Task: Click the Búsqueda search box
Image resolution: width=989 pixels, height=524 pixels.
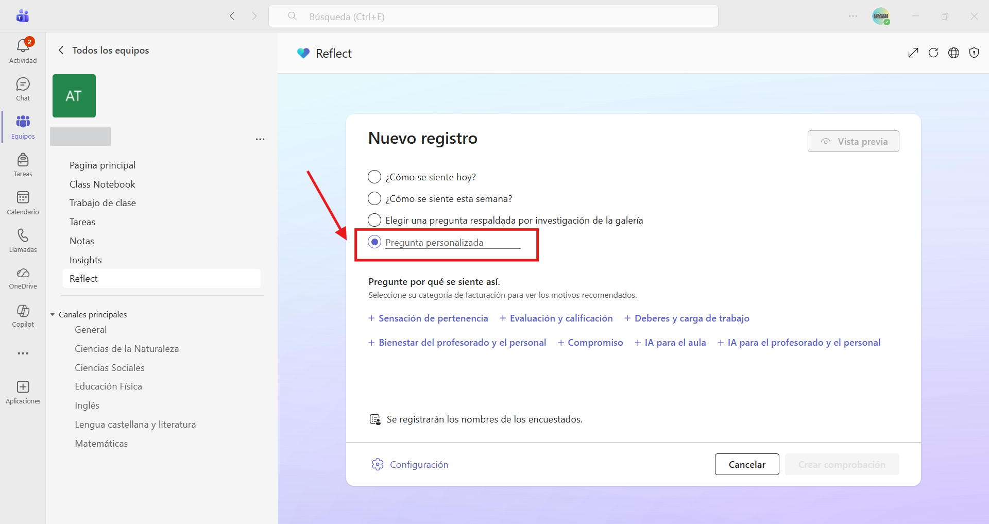Action: [493, 16]
